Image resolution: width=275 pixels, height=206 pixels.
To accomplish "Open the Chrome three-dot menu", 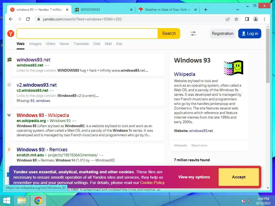I will [264, 19].
